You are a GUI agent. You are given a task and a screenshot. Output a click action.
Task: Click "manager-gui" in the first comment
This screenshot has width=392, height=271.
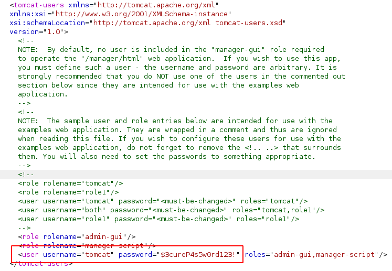click(x=233, y=50)
